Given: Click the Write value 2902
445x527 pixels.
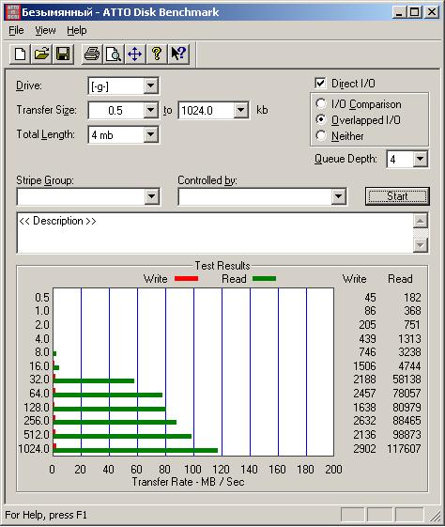Looking at the screenshot, I should (365, 448).
